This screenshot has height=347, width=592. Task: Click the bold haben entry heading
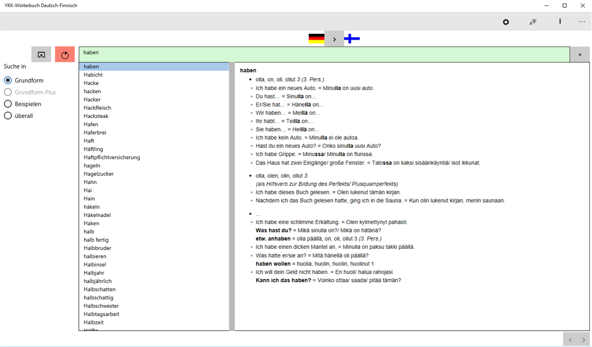tap(248, 70)
